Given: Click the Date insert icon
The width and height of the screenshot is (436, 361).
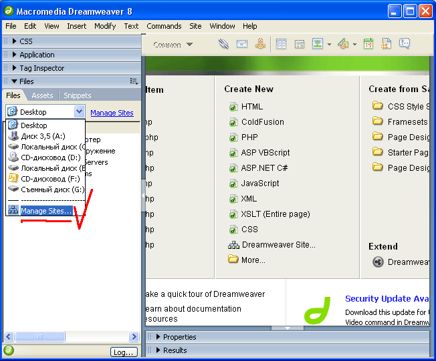Looking at the screenshot, I should pyautogui.click(x=368, y=44).
